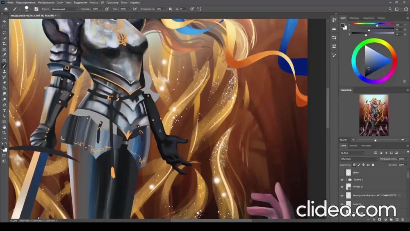The image size is (410, 231).
Task: Select the Eyedropper tool
Action: tap(4, 55)
